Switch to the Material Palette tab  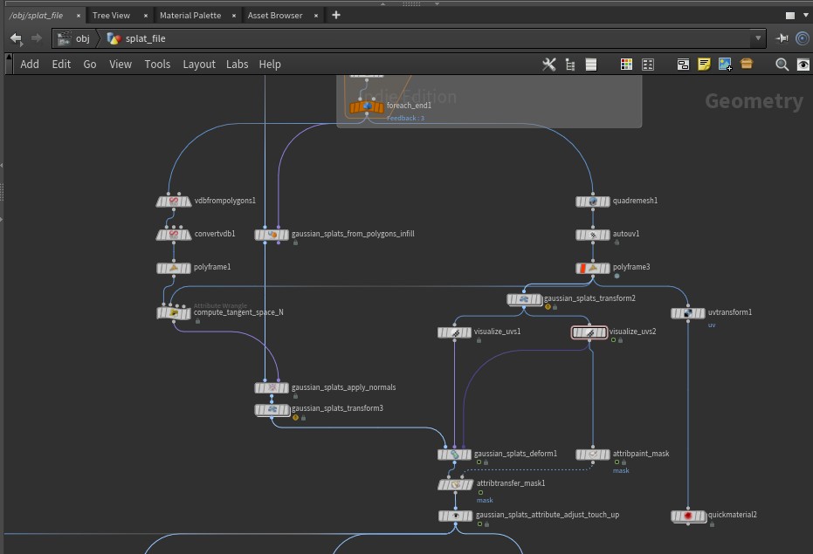[189, 16]
